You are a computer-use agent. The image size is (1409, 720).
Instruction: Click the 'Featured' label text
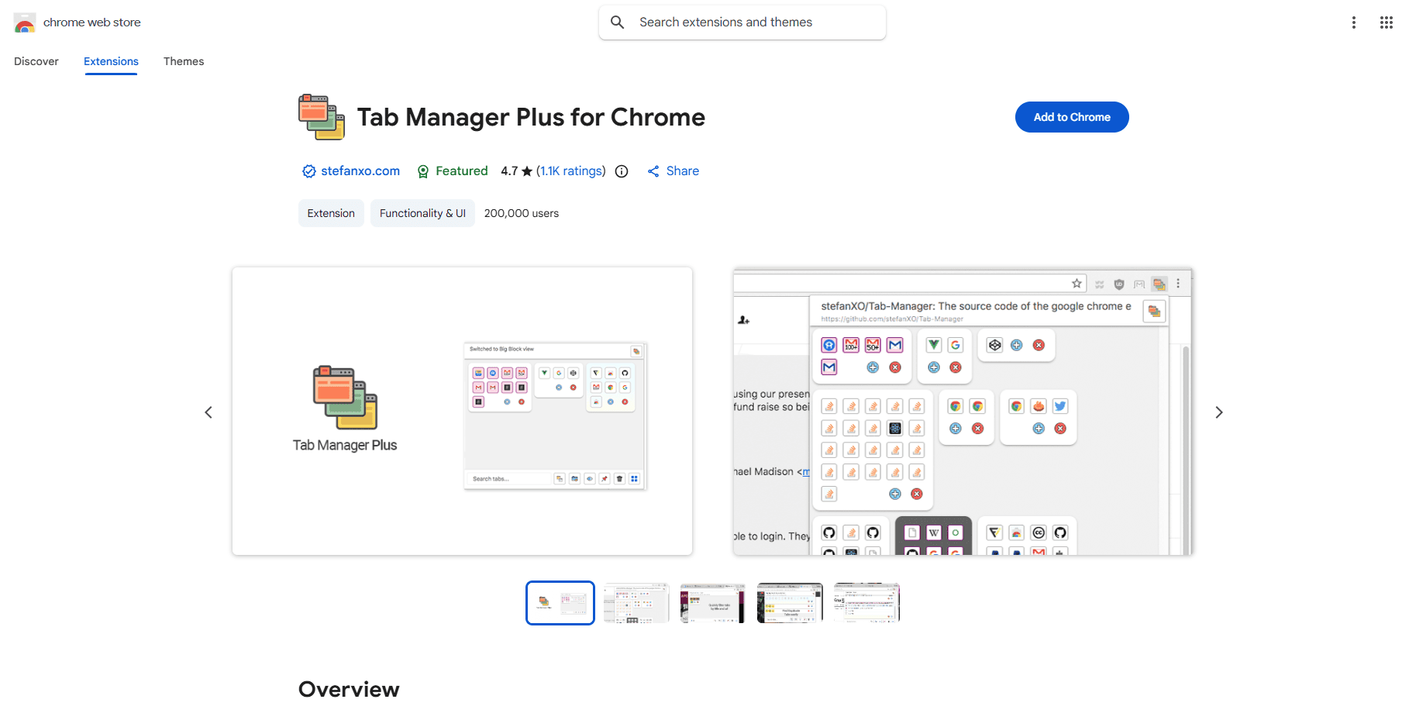click(x=462, y=171)
